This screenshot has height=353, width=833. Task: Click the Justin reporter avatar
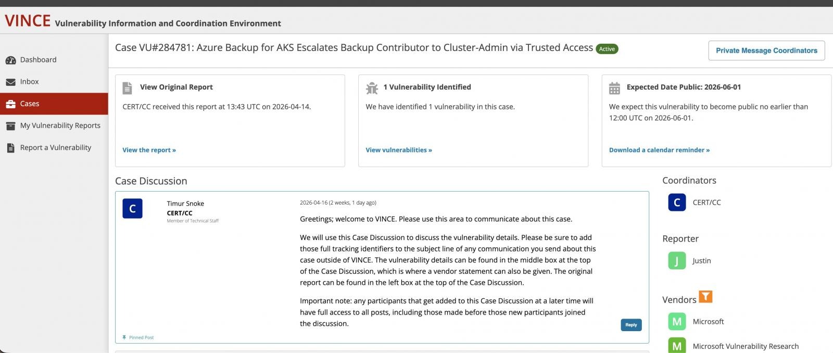(677, 260)
